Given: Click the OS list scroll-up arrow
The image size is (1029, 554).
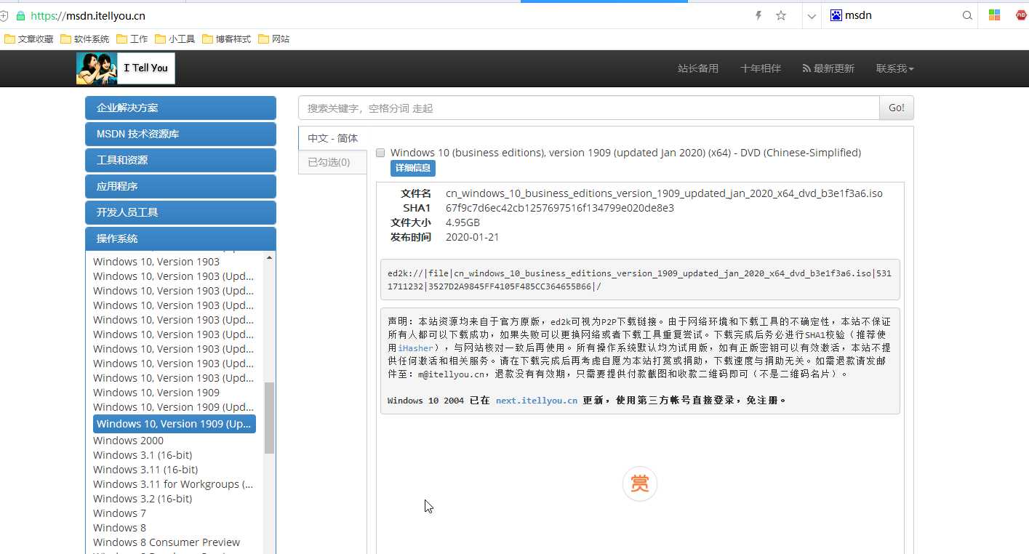Looking at the screenshot, I should tap(269, 257).
